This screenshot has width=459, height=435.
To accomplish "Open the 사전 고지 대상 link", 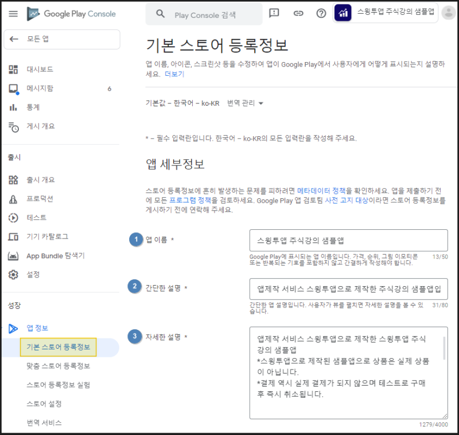I will point(347,201).
